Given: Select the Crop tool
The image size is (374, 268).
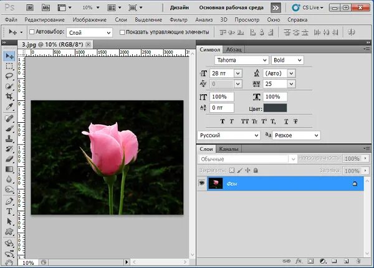Looking at the screenshot, I should tap(9, 96).
